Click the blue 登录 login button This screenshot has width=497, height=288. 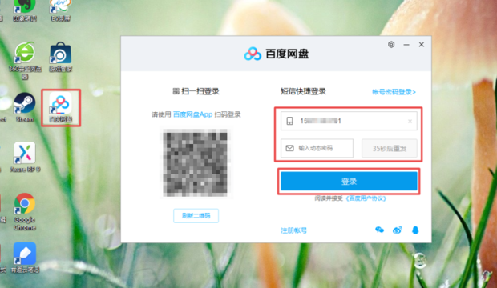point(349,182)
